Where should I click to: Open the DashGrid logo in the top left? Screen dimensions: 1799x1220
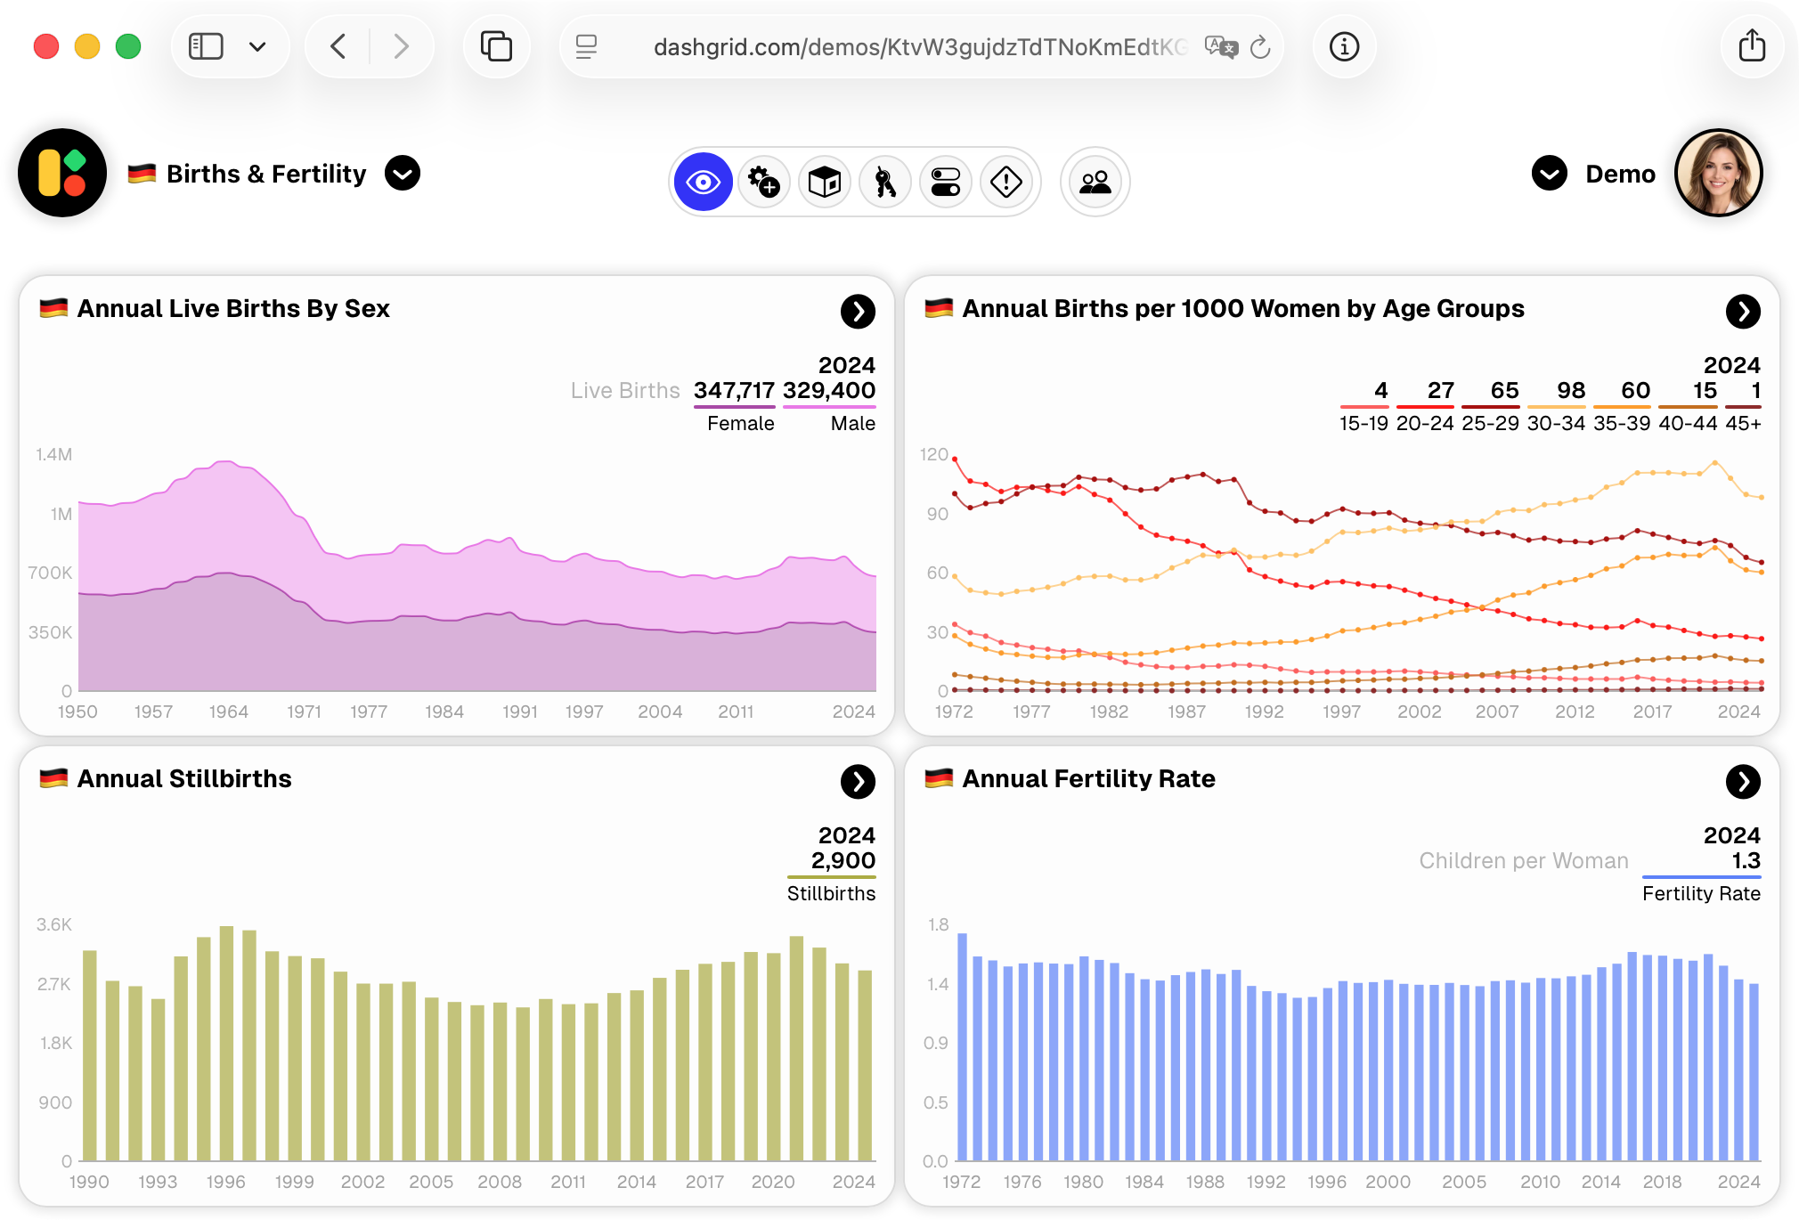[x=63, y=173]
